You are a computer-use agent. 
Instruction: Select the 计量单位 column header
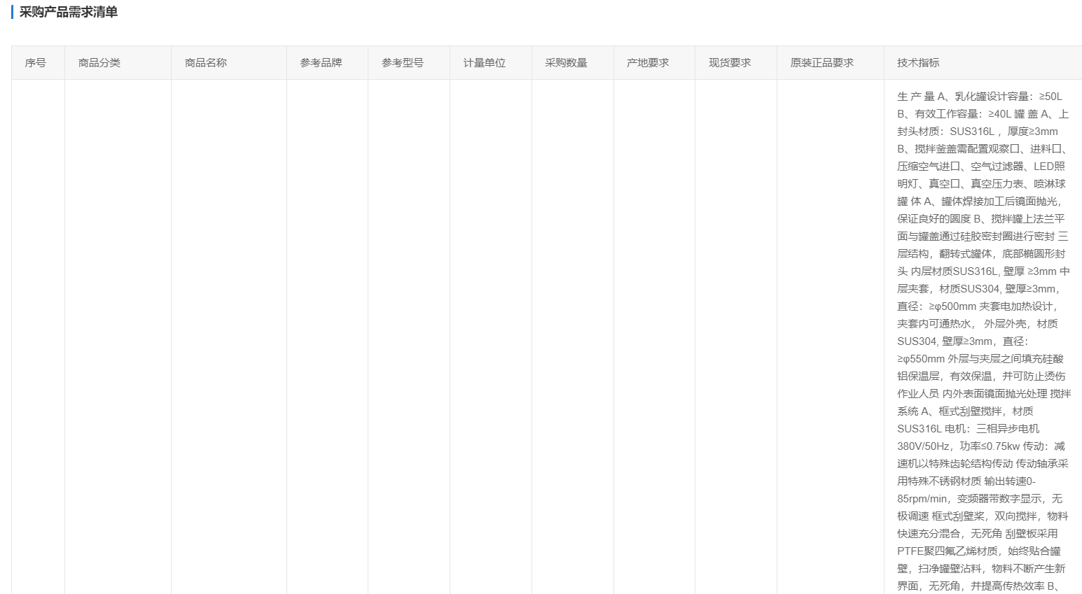pyautogui.click(x=484, y=63)
